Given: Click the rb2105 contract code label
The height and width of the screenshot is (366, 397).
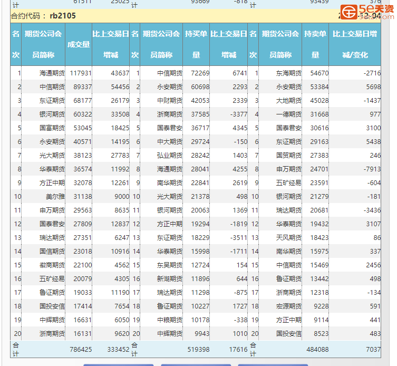Looking at the screenshot, I should click(62, 16).
